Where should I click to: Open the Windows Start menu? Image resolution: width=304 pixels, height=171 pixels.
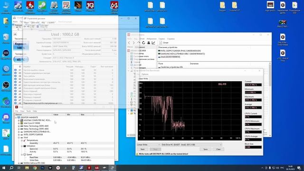pos(4,168)
